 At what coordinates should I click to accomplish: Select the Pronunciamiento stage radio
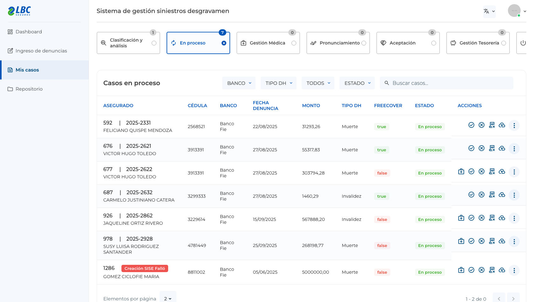tap(364, 43)
